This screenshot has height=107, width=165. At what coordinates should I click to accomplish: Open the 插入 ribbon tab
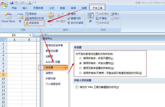(25, 8)
